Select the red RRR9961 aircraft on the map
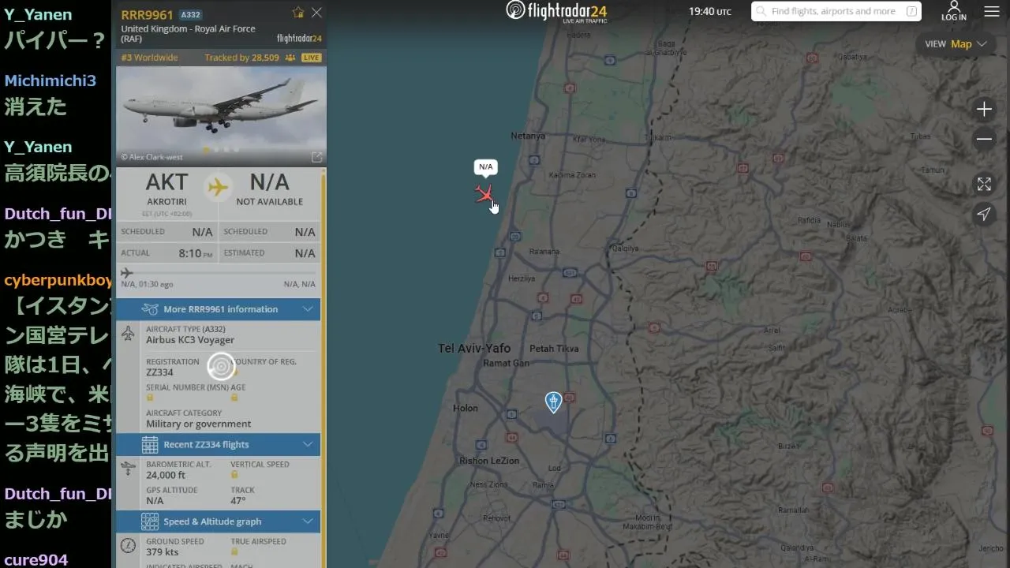The height and width of the screenshot is (568, 1010). click(x=484, y=193)
